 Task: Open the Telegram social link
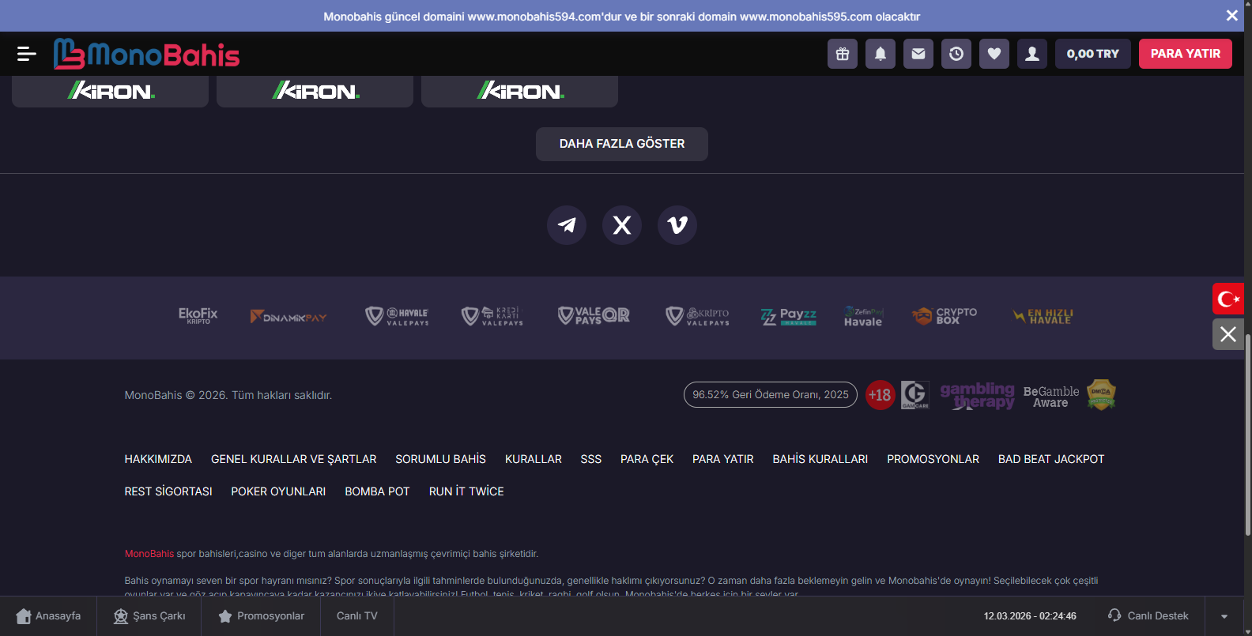(567, 225)
